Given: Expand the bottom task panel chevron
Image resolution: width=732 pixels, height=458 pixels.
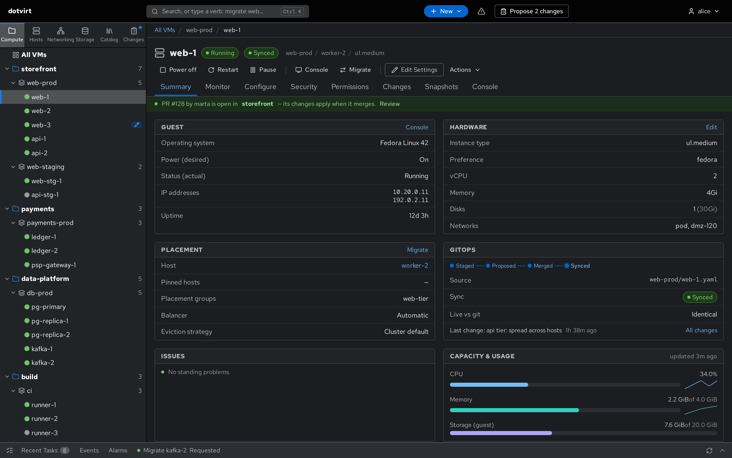Looking at the screenshot, I should [722, 450].
